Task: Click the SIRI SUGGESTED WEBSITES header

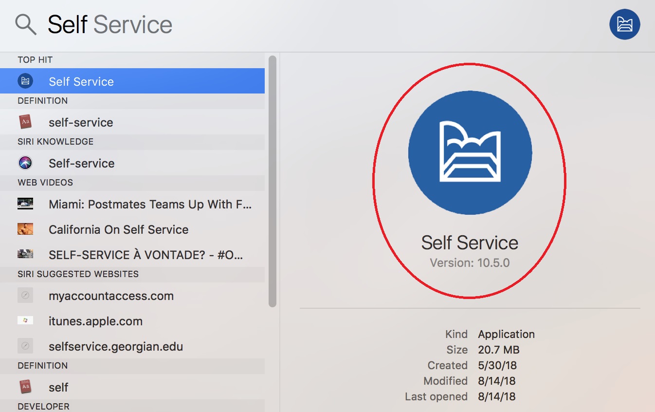Action: (78, 274)
